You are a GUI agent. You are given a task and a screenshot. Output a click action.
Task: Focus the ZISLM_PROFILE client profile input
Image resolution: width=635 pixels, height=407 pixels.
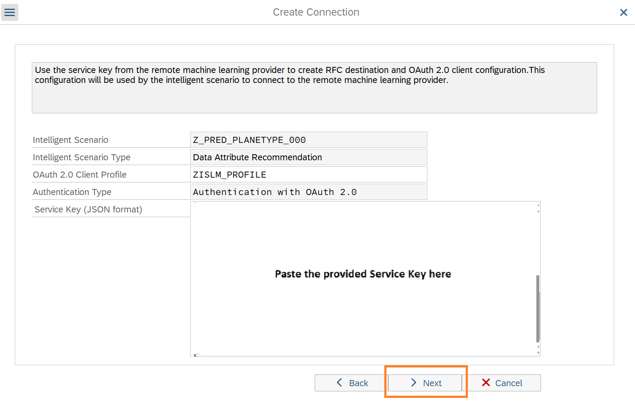[x=308, y=175]
